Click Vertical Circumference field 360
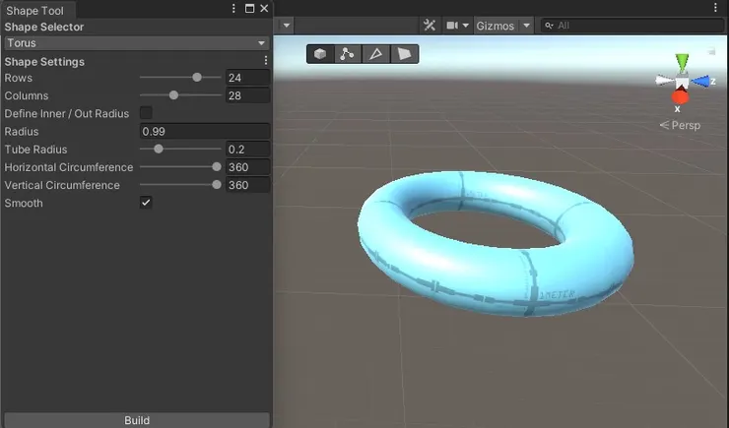729x428 pixels. [247, 185]
